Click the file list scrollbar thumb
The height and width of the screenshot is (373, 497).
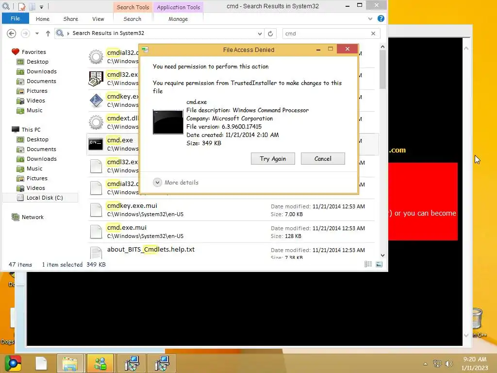[382, 70]
